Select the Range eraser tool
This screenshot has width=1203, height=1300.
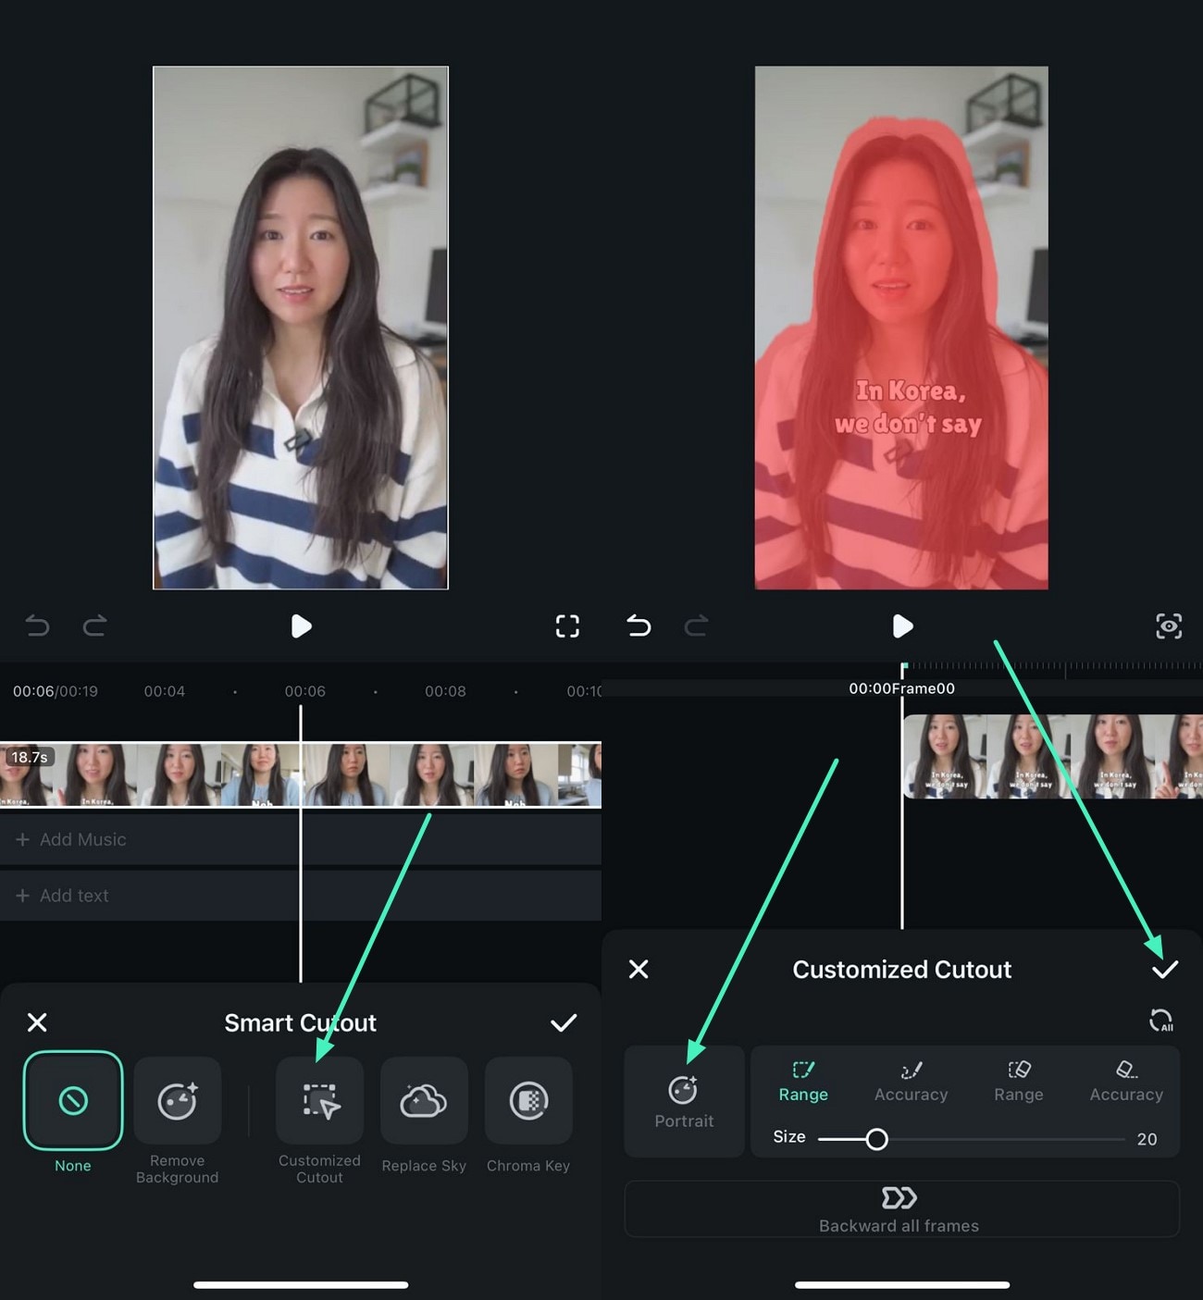[x=1018, y=1081]
